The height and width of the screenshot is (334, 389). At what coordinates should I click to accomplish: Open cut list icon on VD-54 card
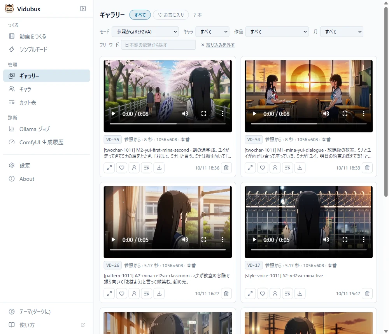coord(287,168)
